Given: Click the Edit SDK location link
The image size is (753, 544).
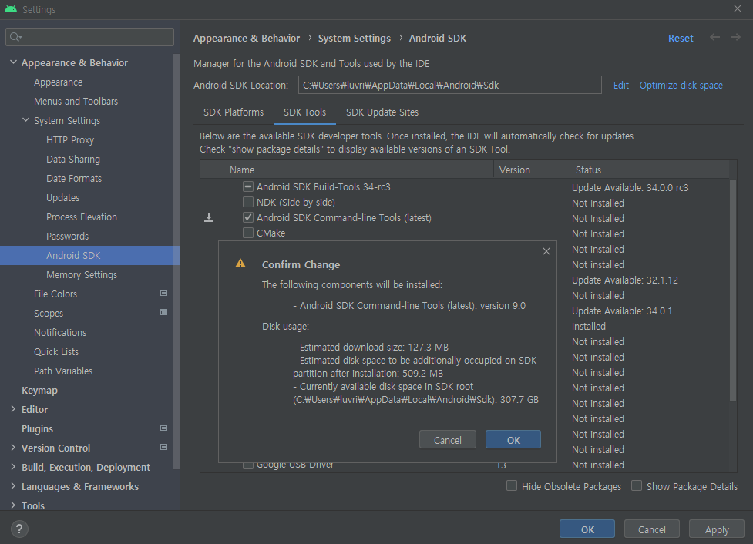Looking at the screenshot, I should 621,85.
